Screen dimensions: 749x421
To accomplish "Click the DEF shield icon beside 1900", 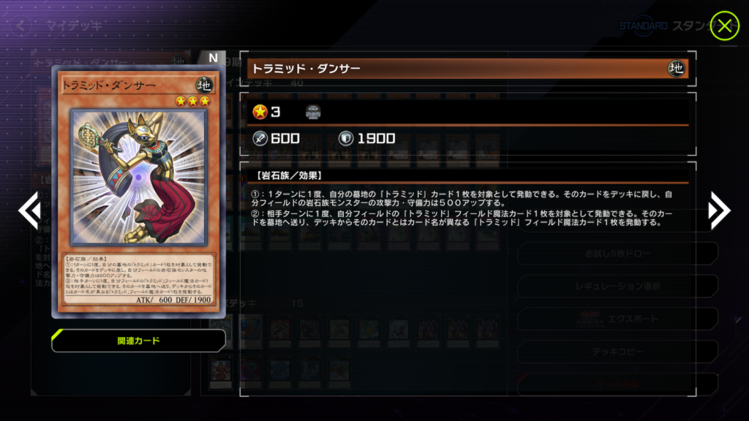I will [346, 138].
